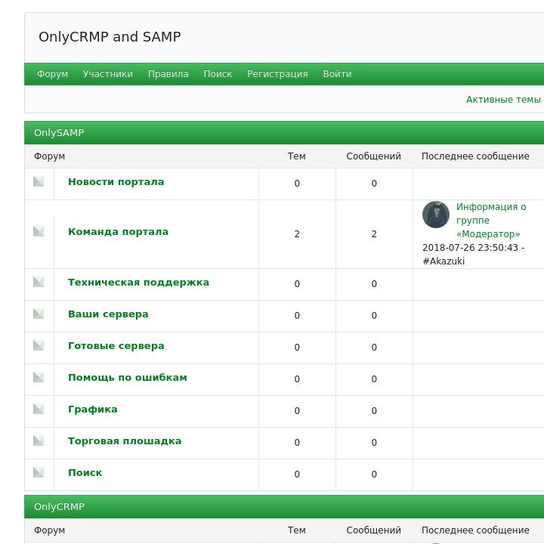Click the forum icon beside Готовые сервера
Screen dimensions: 544x544
tap(39, 345)
